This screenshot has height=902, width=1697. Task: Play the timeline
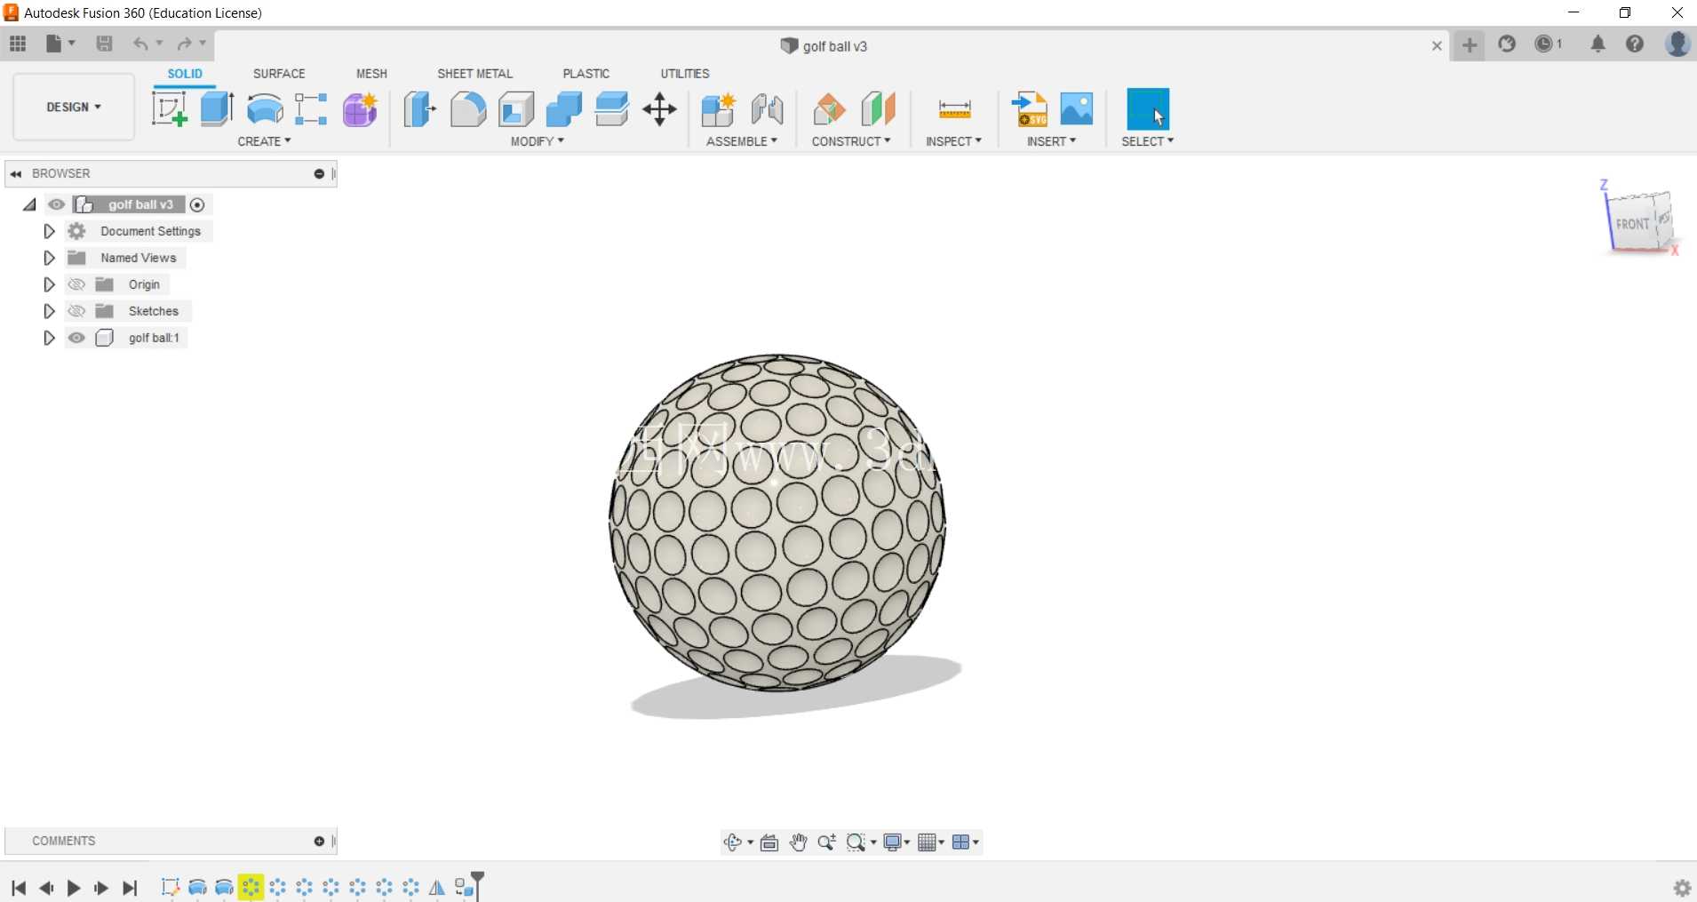(x=74, y=888)
